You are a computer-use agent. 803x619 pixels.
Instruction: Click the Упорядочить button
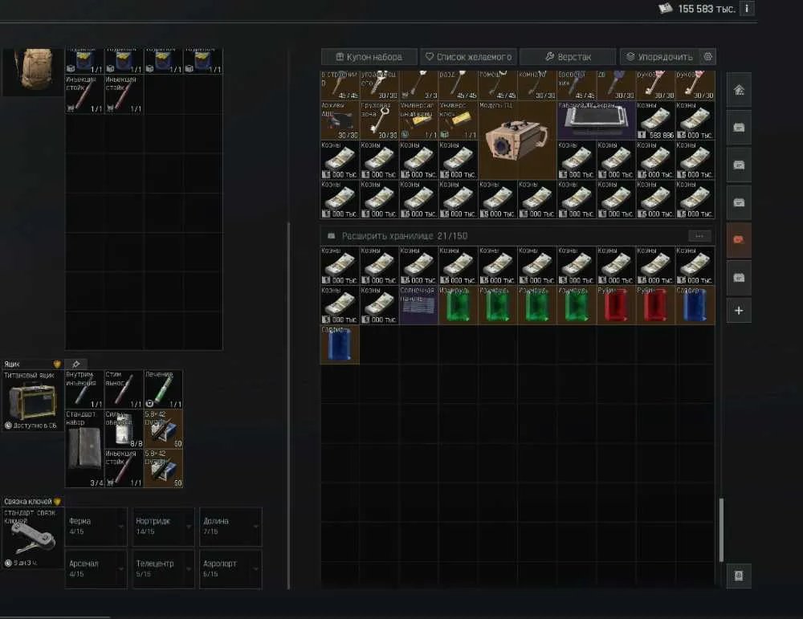coord(659,57)
